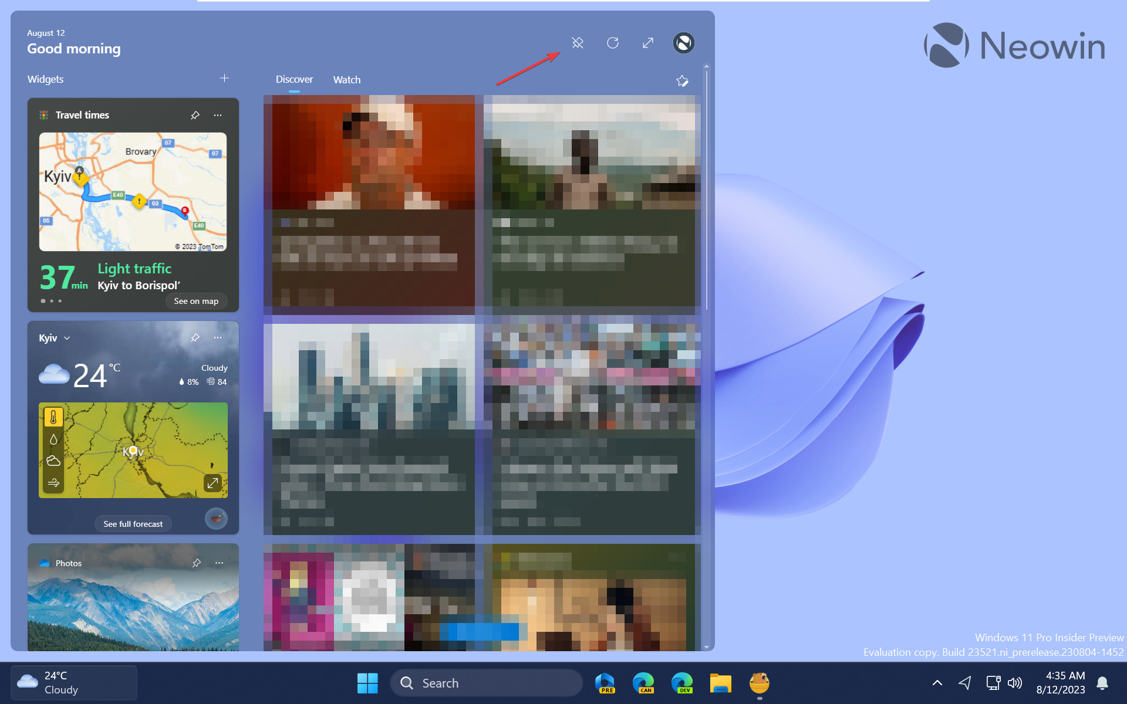Viewport: 1127px width, 704px height.
Task: Pin the Travel times widget
Action: click(195, 115)
